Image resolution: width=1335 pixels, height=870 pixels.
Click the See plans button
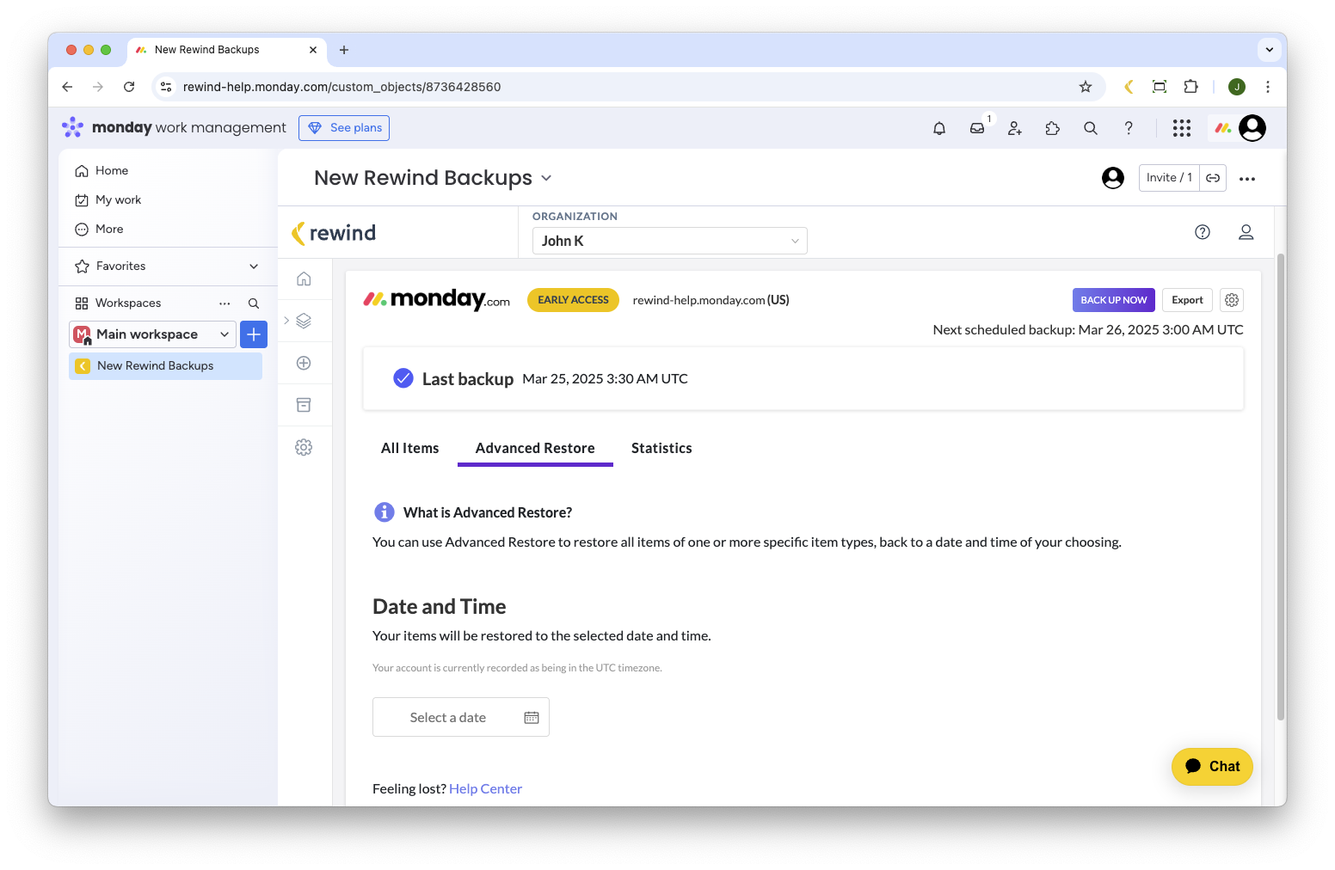point(344,128)
